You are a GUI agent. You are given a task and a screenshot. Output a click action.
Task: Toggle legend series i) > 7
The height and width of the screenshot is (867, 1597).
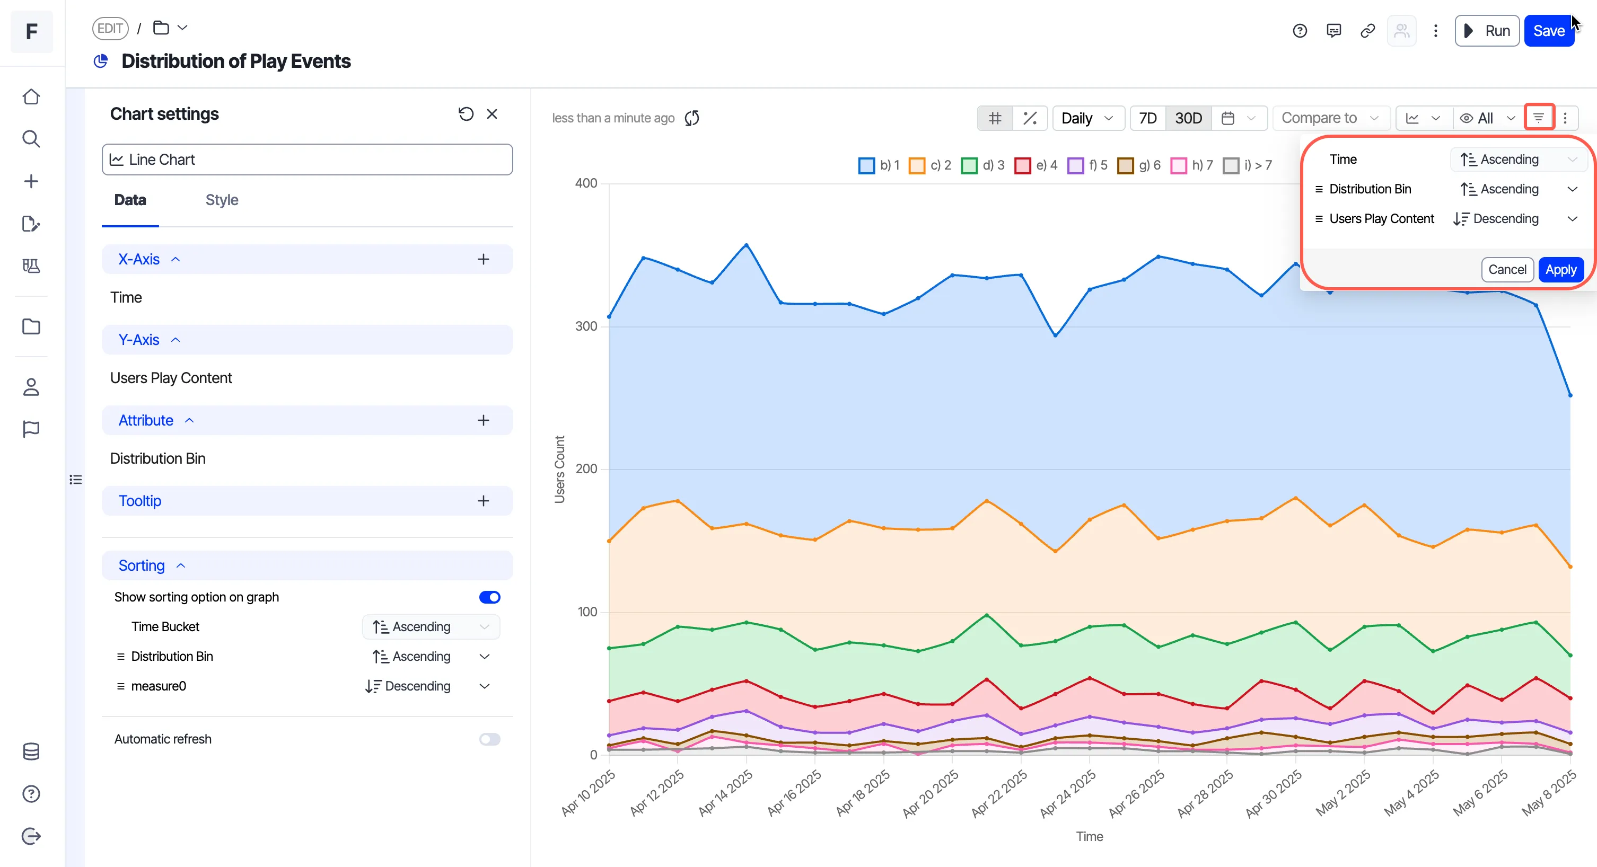point(1248,165)
